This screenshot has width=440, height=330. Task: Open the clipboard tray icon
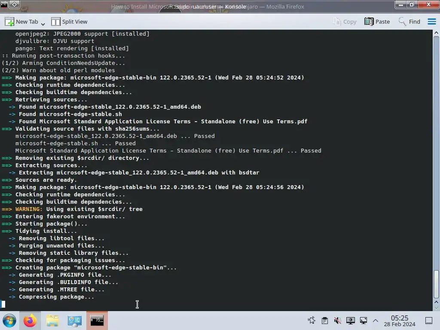325,321
